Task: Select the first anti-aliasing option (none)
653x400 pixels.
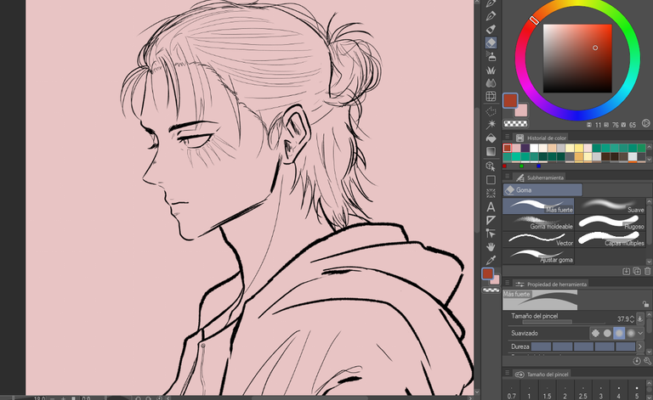Action: pyautogui.click(x=595, y=333)
